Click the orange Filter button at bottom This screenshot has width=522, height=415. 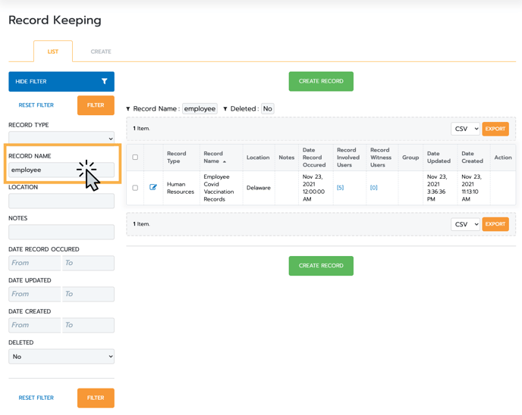96,398
